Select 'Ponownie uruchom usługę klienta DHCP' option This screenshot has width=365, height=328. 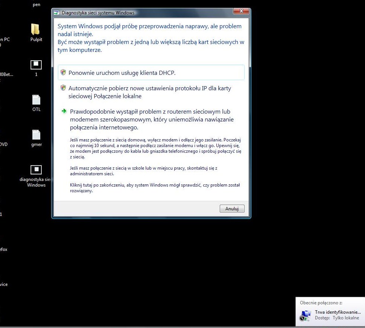click(x=151, y=73)
